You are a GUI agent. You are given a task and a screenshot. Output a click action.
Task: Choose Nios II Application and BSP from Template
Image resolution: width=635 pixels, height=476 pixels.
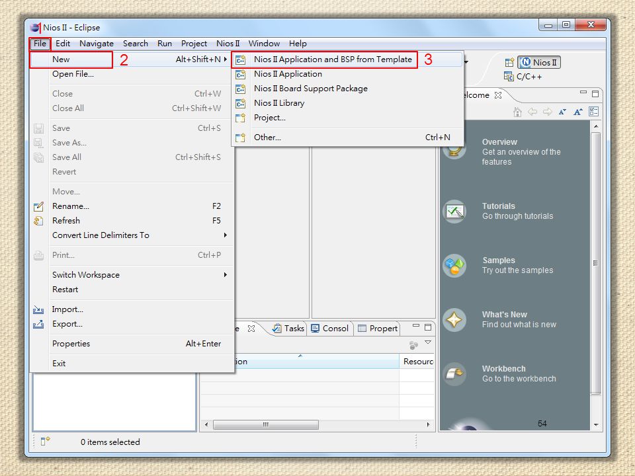347,59
